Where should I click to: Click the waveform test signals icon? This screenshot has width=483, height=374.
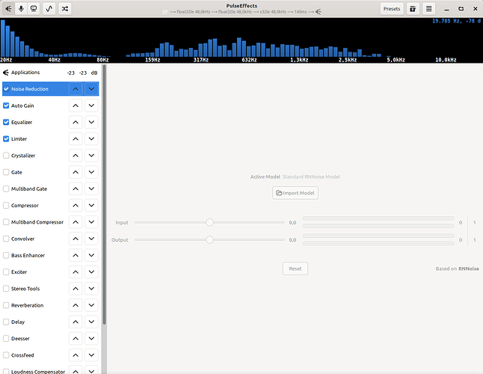(49, 9)
